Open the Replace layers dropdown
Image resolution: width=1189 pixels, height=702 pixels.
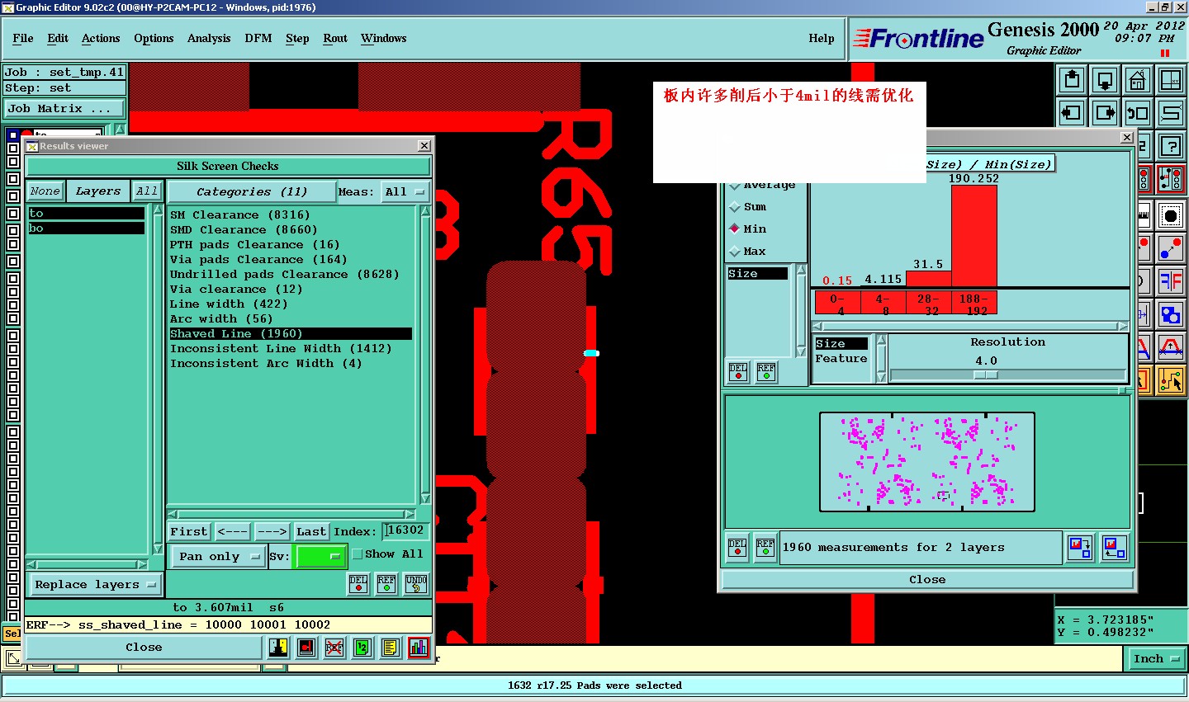(95, 584)
